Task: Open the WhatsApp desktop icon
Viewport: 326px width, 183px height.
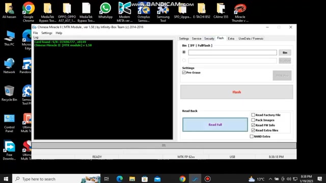Action: [105, 11]
